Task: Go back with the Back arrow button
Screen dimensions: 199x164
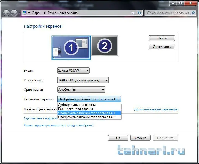Action: tap(6, 13)
